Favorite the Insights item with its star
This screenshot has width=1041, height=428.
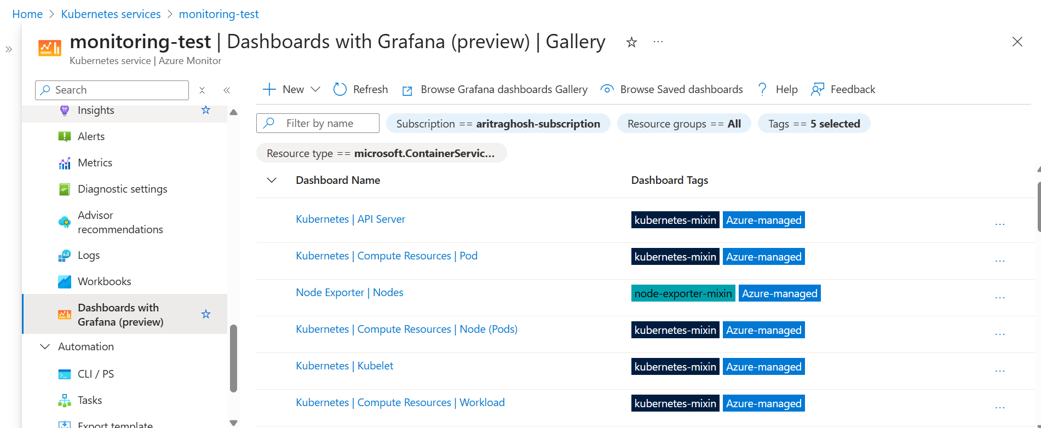[x=206, y=110]
